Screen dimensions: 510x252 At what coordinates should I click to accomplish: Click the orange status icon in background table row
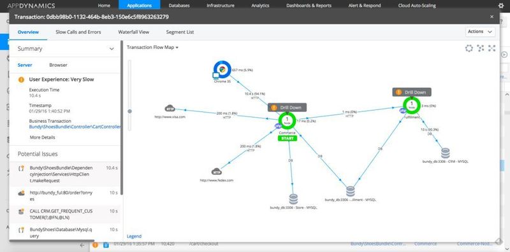click(x=95, y=245)
